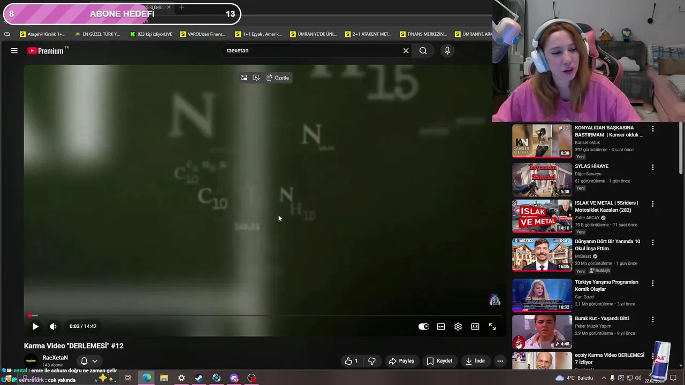The image size is (685, 385).
Task: Open the 823 kişi izliyorLIVE bookmark
Action: pos(151,34)
